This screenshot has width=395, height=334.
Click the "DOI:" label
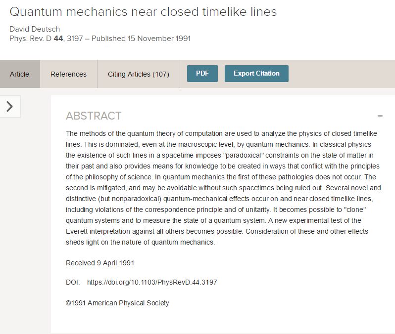click(x=73, y=282)
